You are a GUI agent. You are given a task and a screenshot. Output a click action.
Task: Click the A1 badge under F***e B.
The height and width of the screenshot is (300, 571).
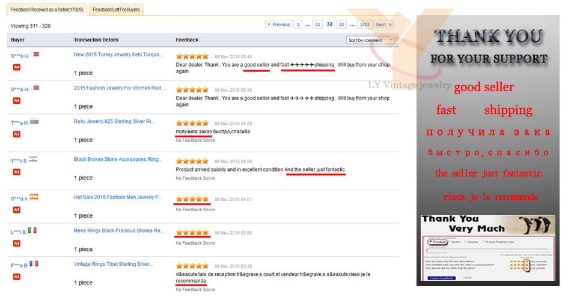click(17, 276)
